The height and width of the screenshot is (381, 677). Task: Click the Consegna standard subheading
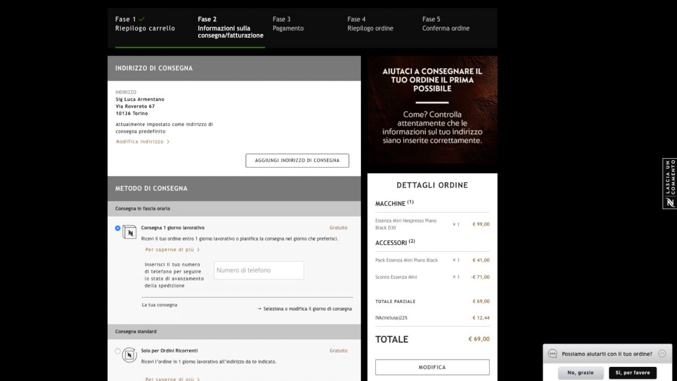[136, 332]
